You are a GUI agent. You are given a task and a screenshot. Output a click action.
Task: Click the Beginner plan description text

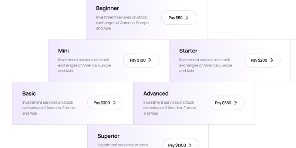click(122, 23)
